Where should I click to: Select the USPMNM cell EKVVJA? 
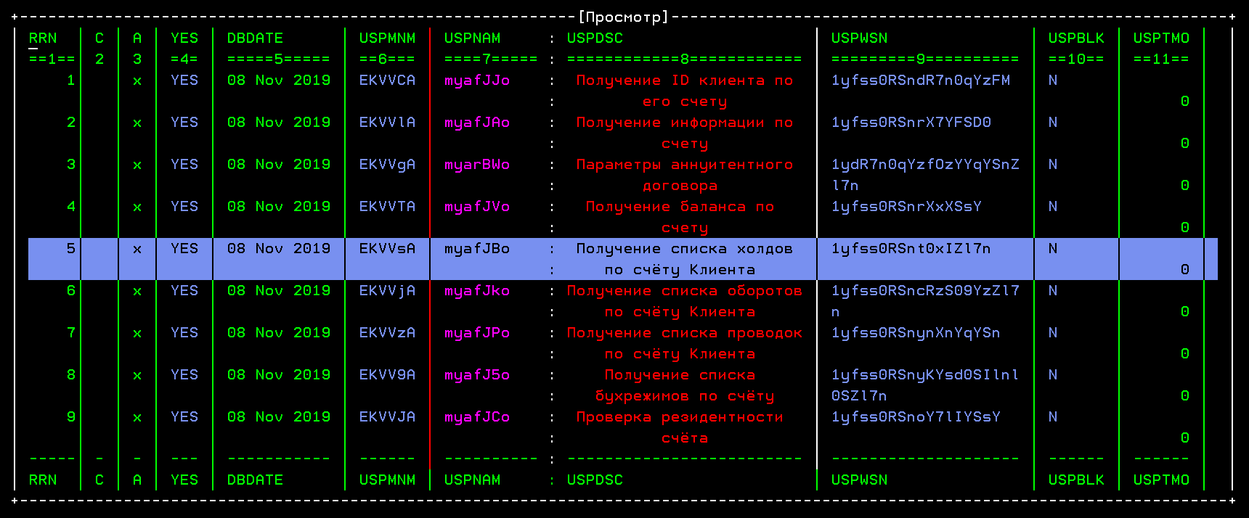pyautogui.click(x=387, y=417)
